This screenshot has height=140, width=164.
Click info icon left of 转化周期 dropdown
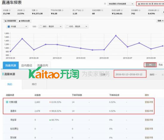pyautogui.click(x=105, y=4)
